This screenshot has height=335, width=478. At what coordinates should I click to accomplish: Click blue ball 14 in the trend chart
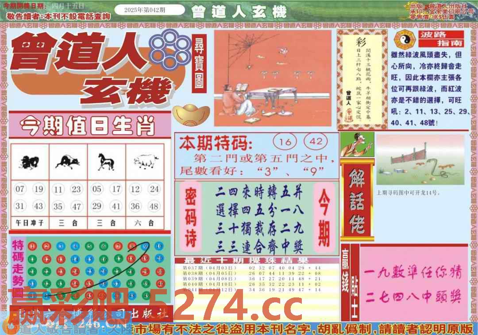coord(75,259)
